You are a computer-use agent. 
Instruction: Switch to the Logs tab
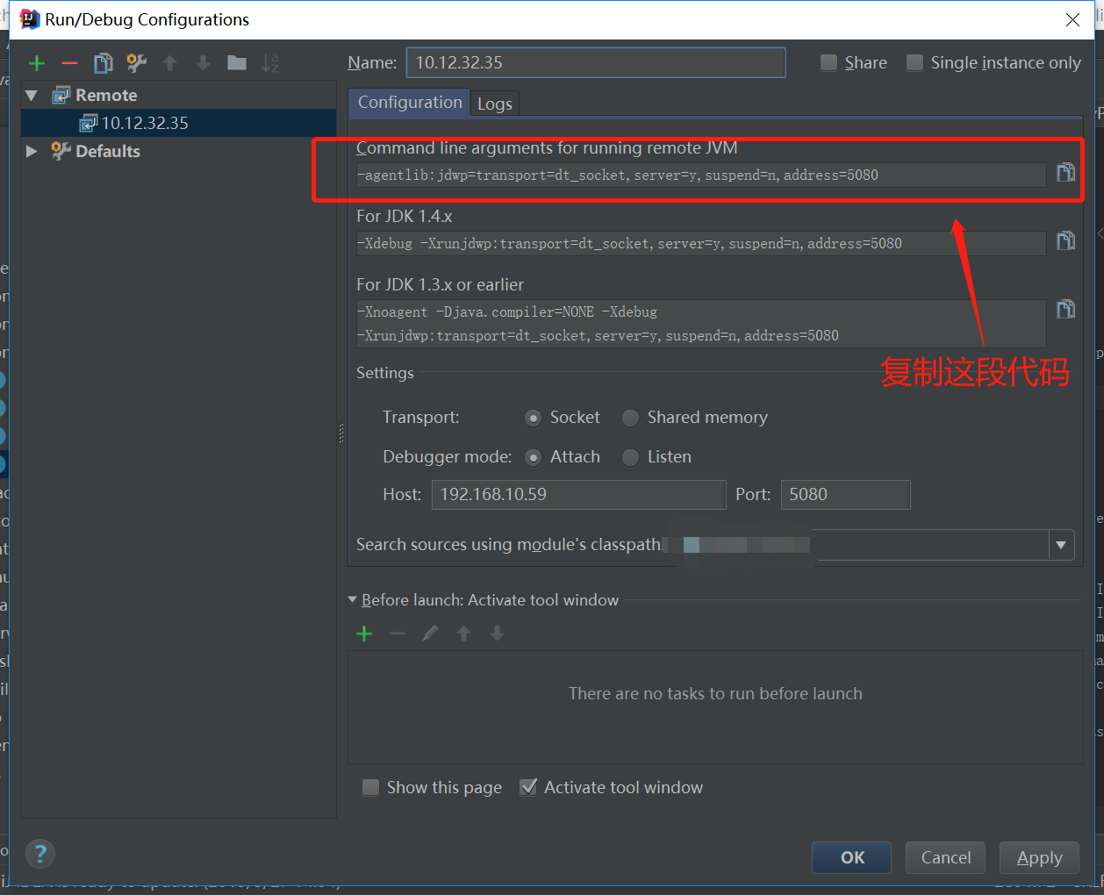tap(494, 103)
